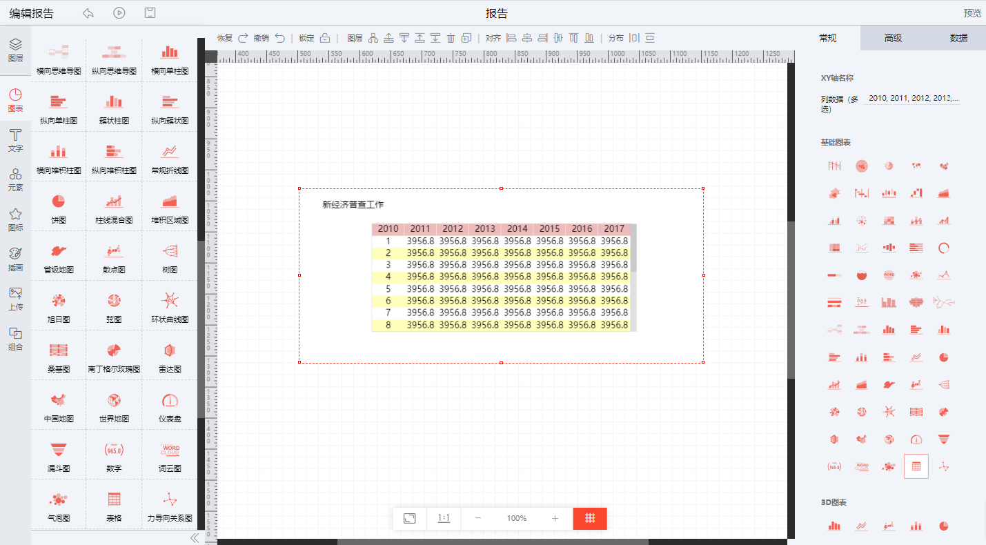Open the 数据 tab
This screenshot has height=545, width=986.
(958, 38)
